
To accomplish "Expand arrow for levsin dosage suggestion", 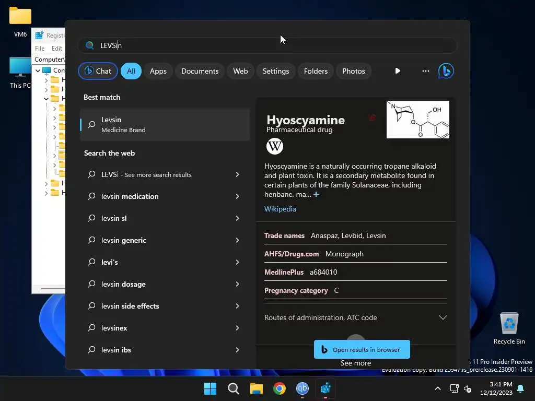I will click(238, 284).
